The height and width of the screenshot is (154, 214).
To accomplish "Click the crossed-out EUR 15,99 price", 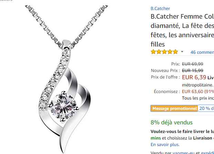I will [x=193, y=70].
